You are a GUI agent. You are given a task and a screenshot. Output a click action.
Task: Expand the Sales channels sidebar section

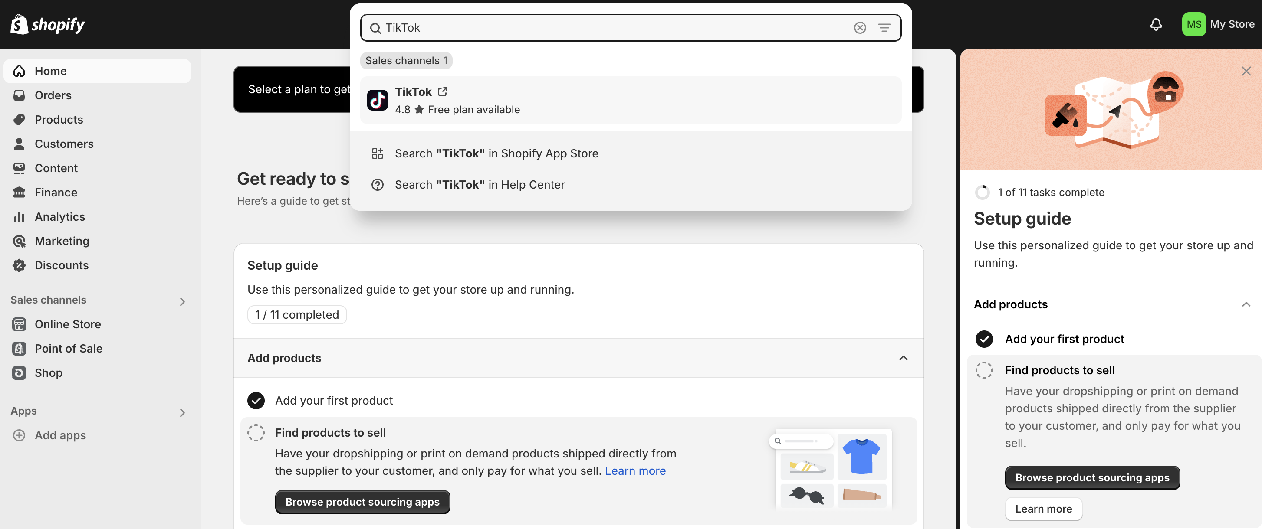[182, 301]
